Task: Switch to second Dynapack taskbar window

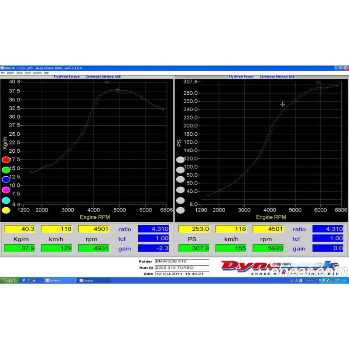Action: point(92,281)
